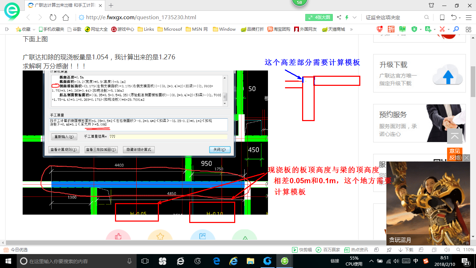Open the browser main menu icon
476x268 pixels.
click(468, 17)
